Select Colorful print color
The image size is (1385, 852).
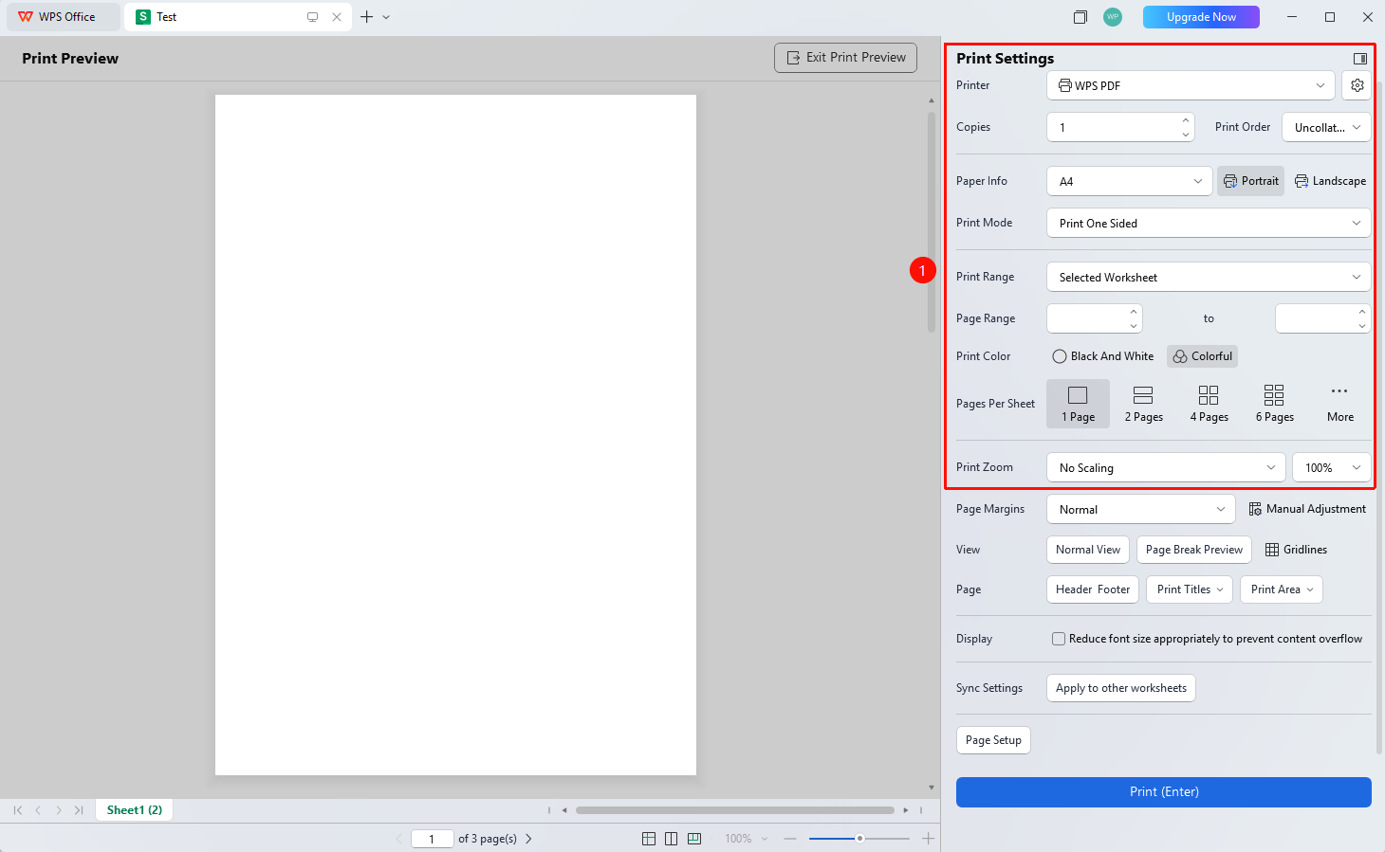pos(1202,356)
